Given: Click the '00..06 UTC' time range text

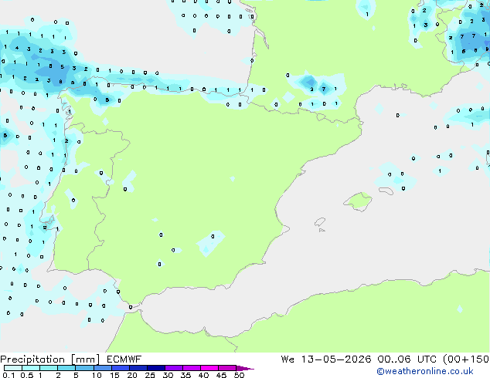Looking at the screenshot, I should [x=407, y=359].
